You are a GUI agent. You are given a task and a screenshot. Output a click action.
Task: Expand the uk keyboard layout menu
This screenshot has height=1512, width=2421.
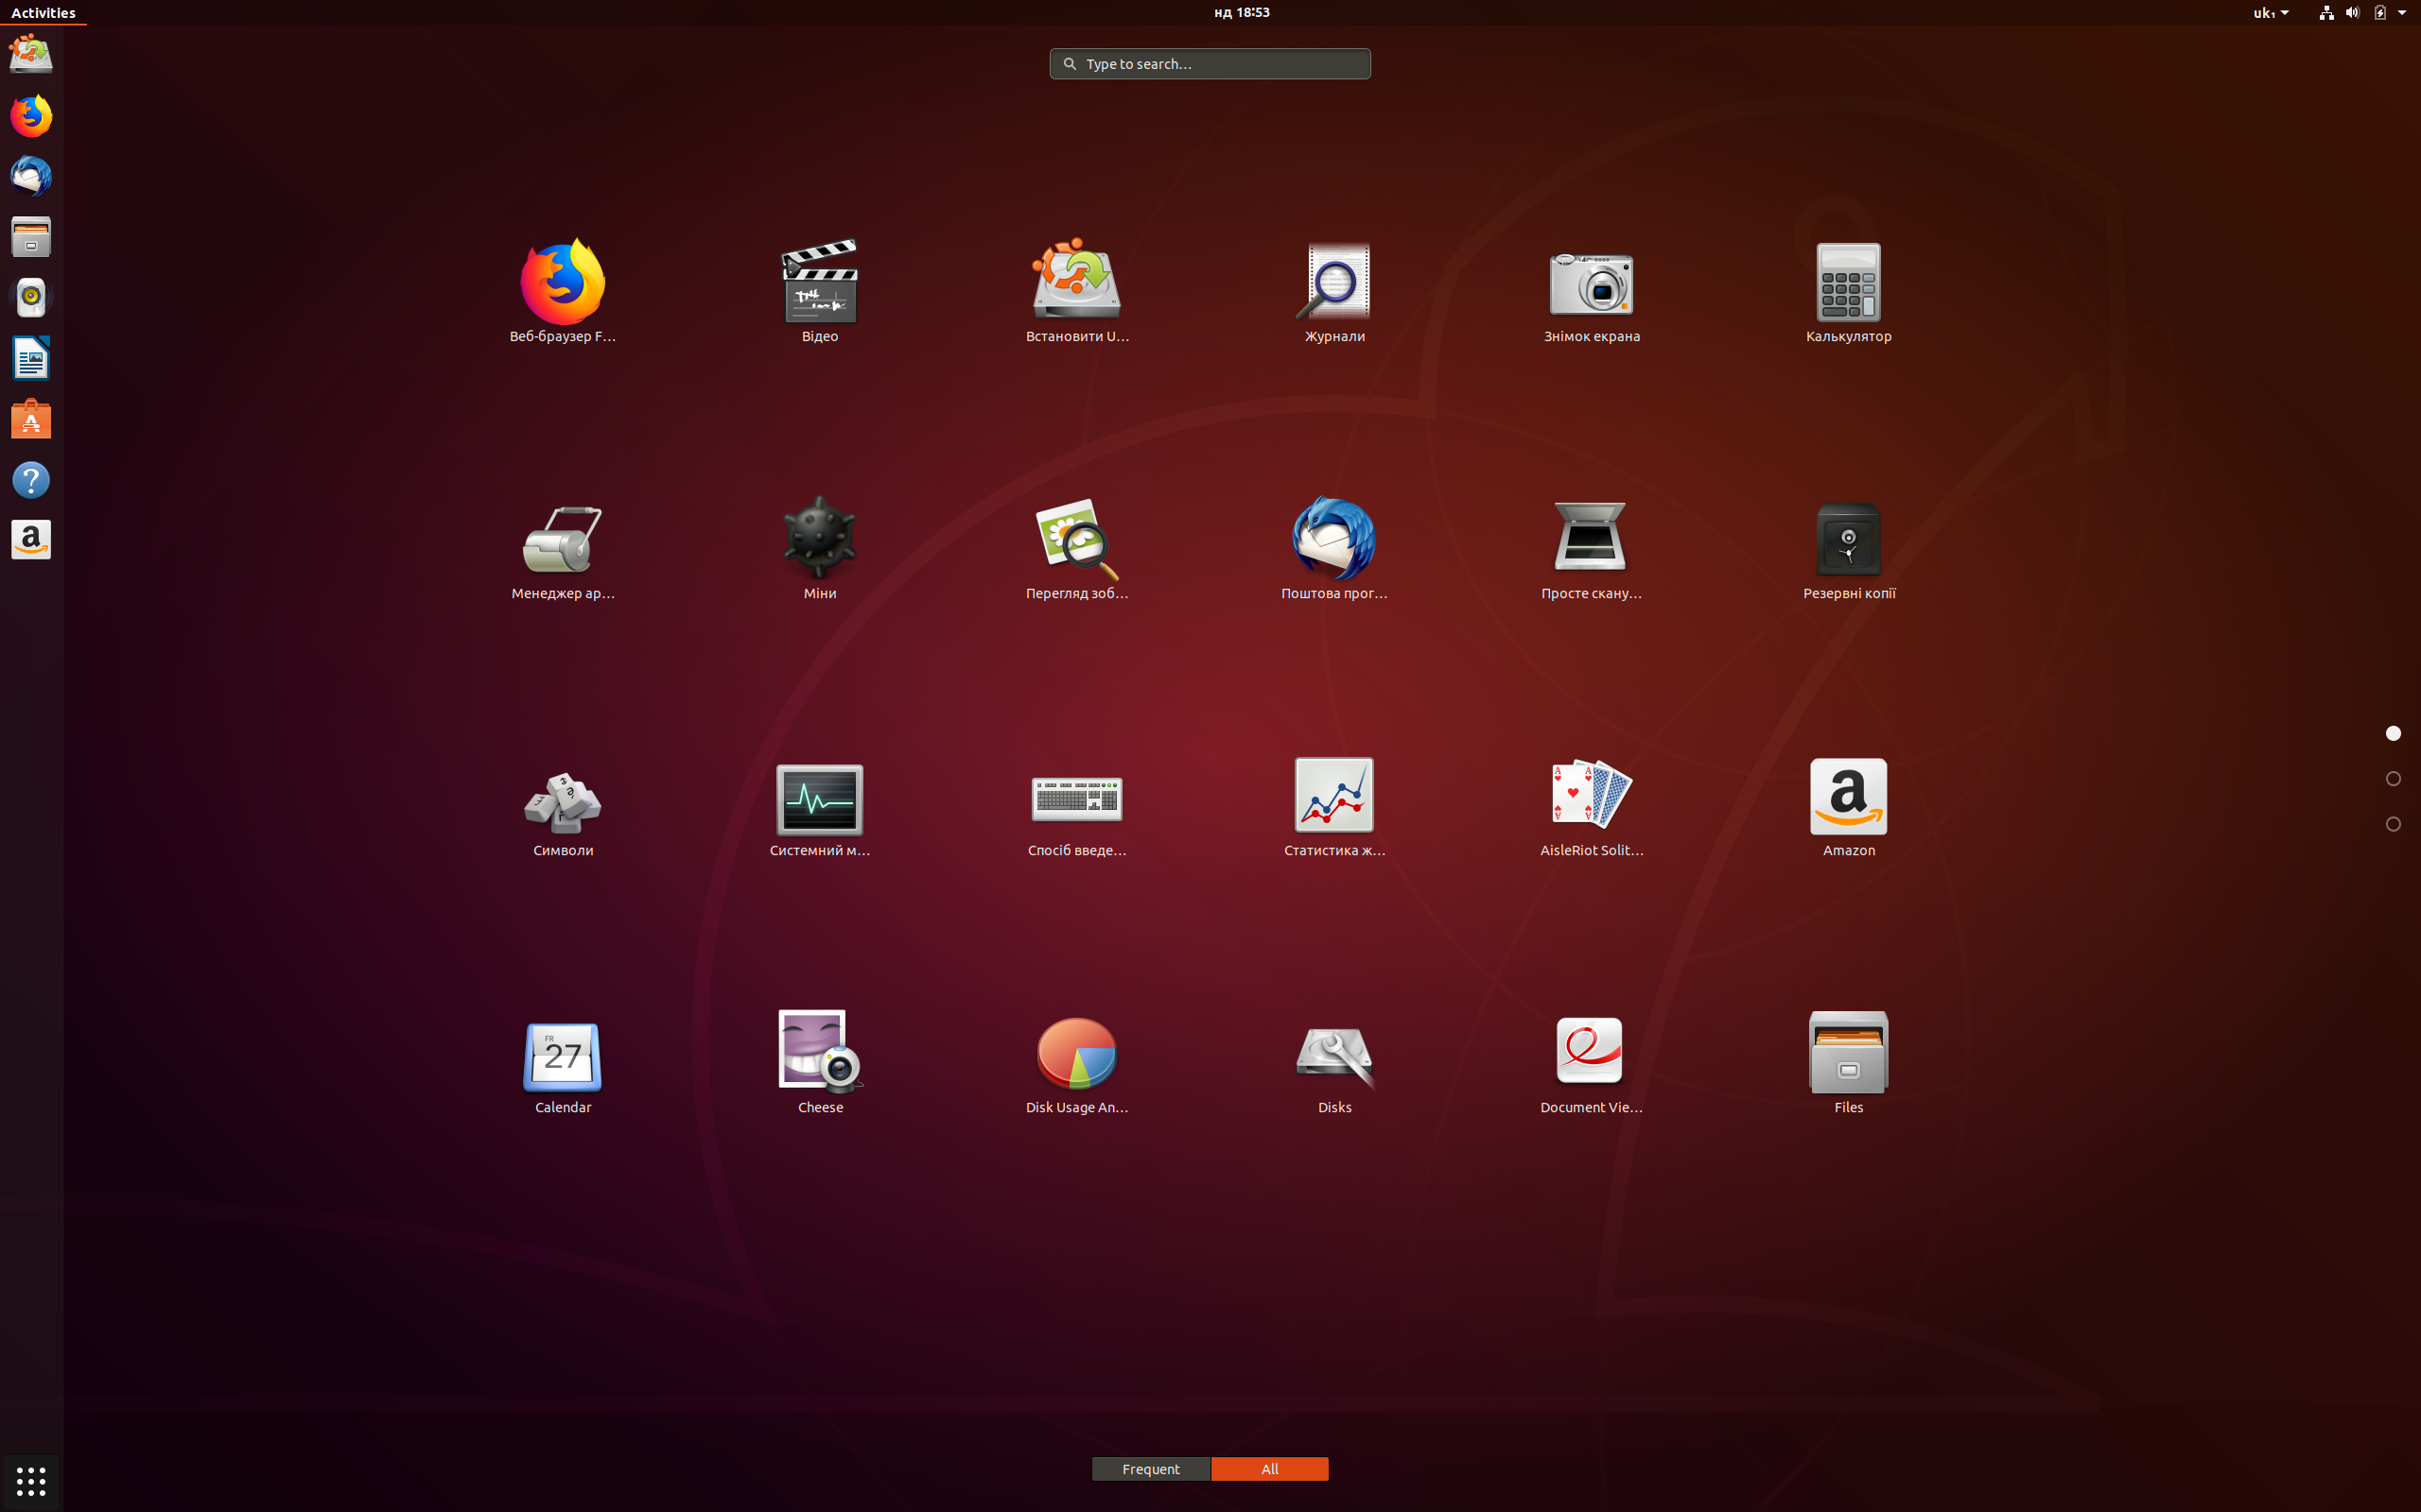pyautogui.click(x=2270, y=13)
